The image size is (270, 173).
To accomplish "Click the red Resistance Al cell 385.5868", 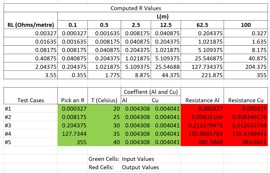I will (x=202, y=142).
